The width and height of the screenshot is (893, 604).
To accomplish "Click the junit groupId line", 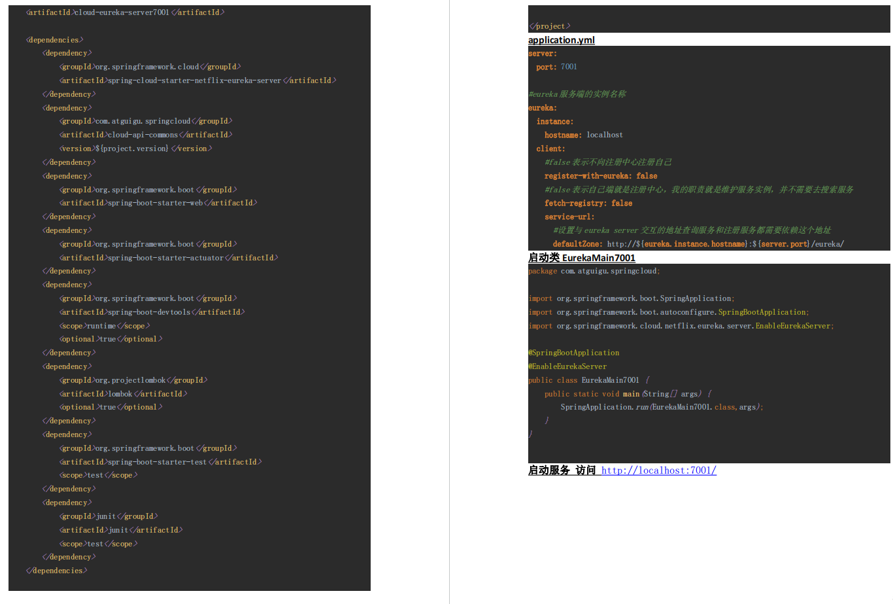I will coord(109,516).
